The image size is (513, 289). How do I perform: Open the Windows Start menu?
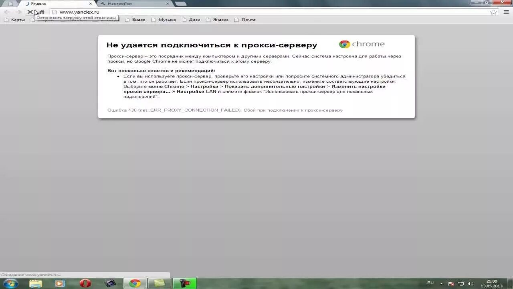click(10, 283)
